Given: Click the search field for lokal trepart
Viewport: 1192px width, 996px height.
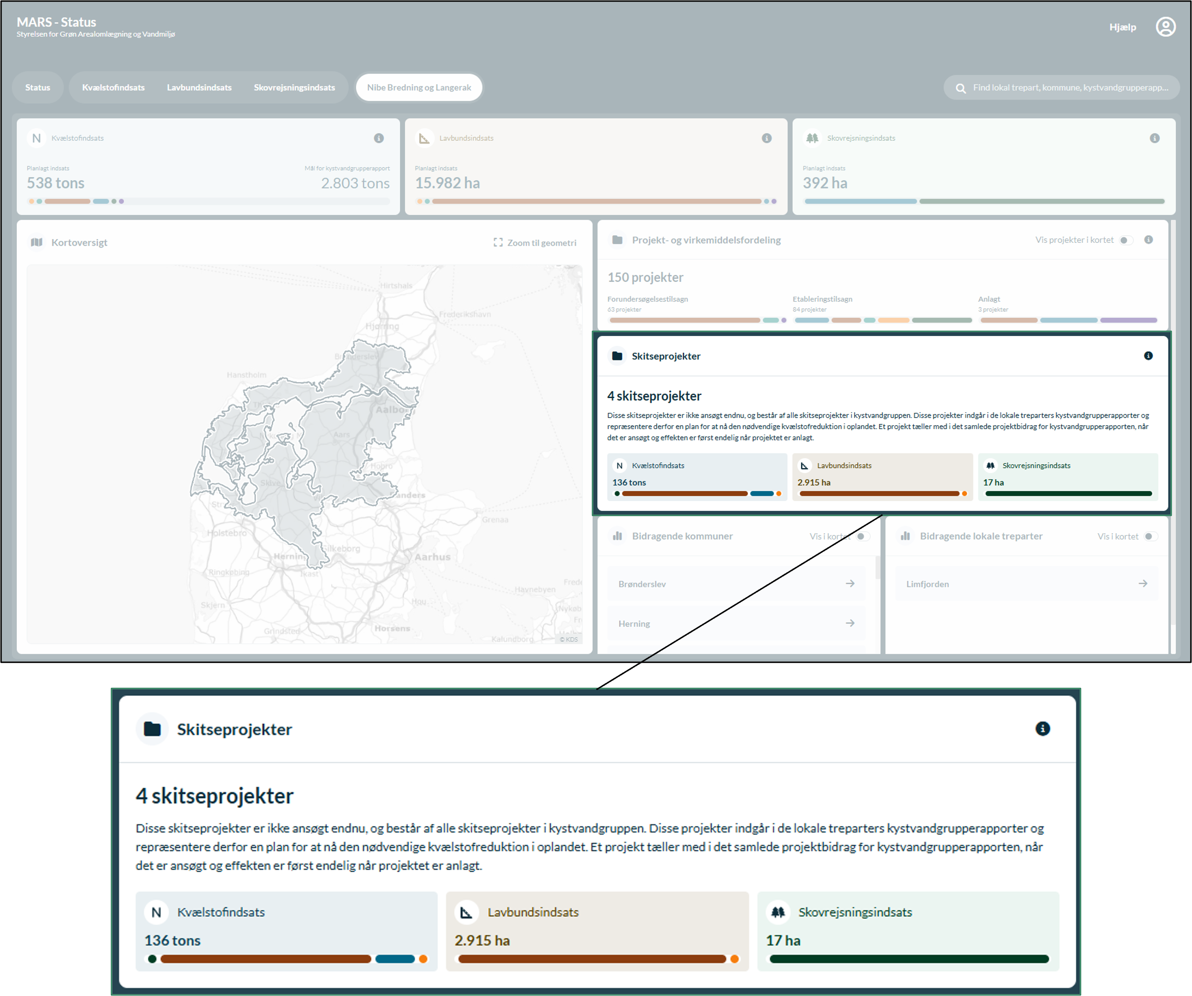Looking at the screenshot, I should tap(1061, 87).
